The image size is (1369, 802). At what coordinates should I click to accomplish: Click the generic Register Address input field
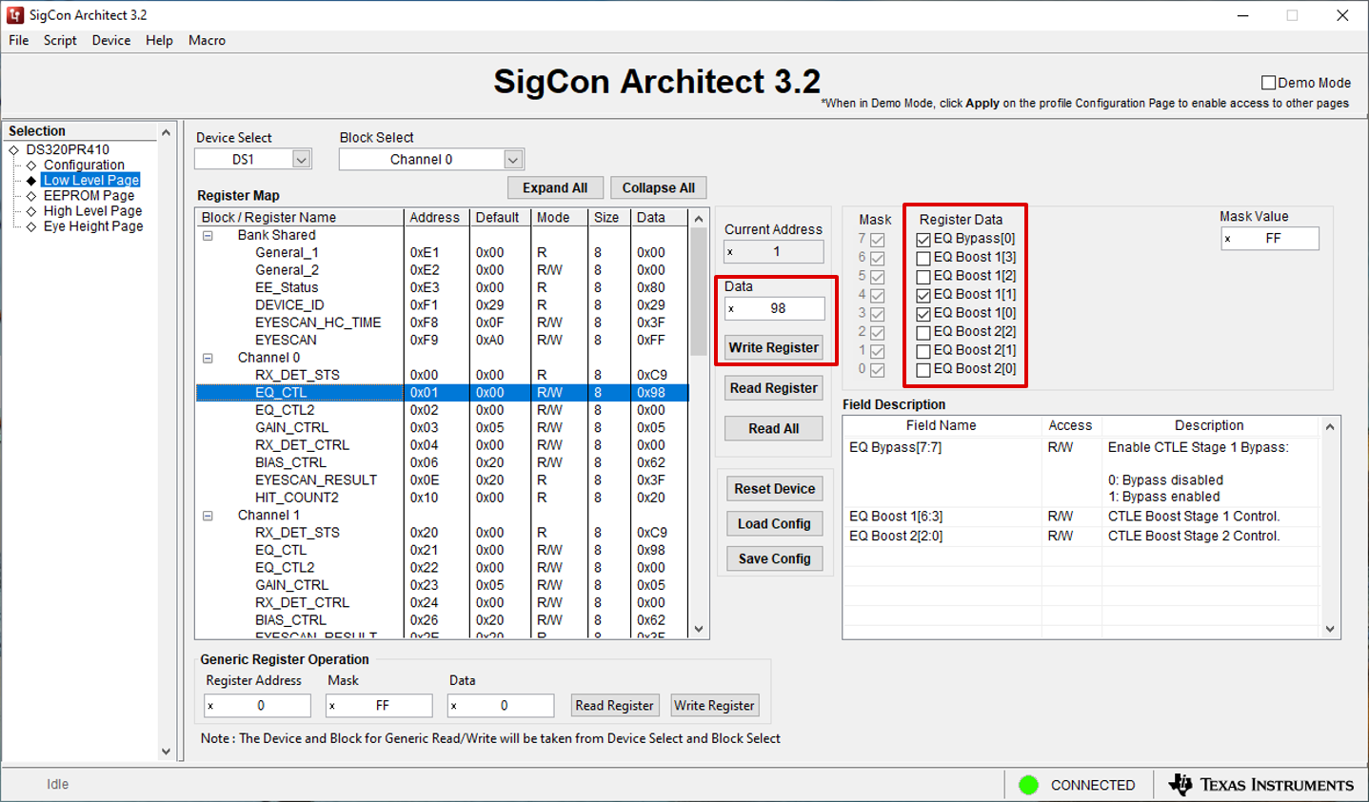coord(257,706)
